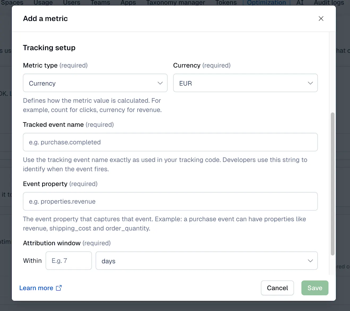Navigate to the Tokens page

click(226, 3)
